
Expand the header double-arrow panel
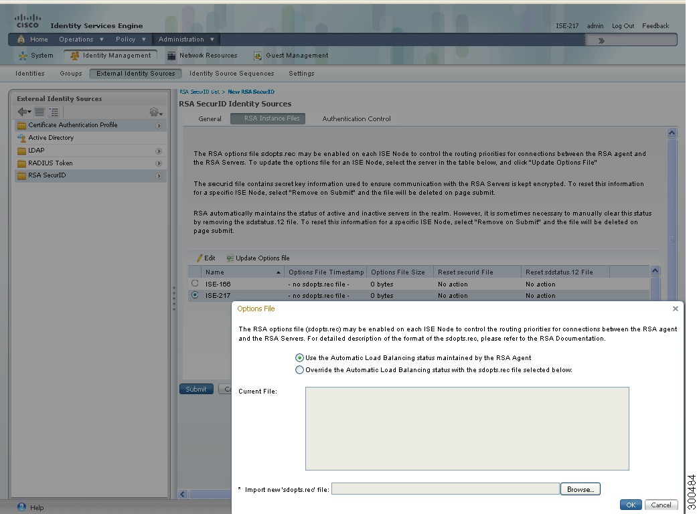601,41
